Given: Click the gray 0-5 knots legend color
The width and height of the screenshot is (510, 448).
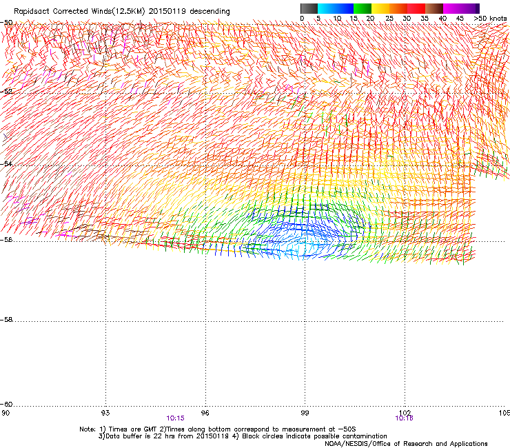Looking at the screenshot, I should point(309,8).
